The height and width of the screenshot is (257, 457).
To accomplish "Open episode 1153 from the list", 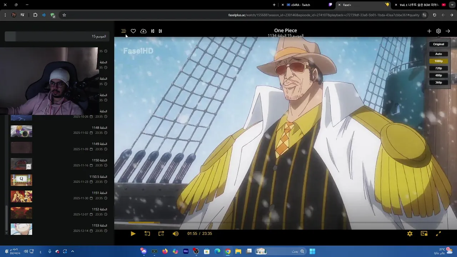I will (59, 228).
